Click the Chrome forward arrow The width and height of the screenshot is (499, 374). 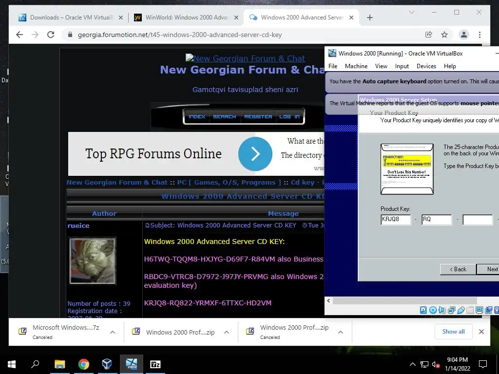click(35, 35)
